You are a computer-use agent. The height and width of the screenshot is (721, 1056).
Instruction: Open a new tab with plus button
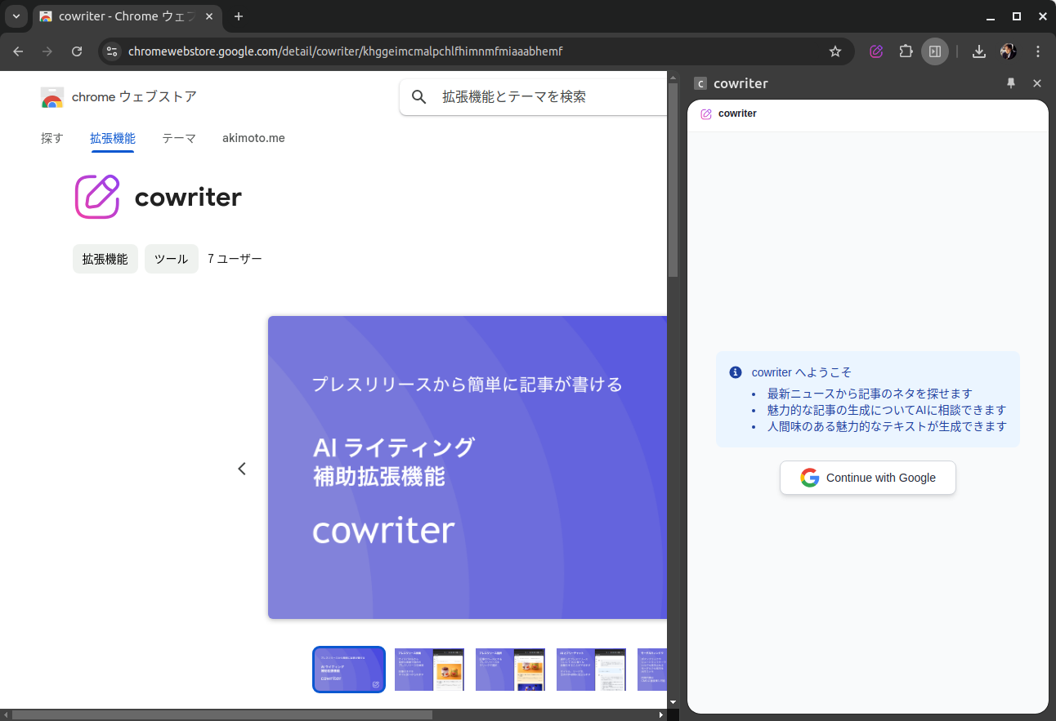[239, 16]
